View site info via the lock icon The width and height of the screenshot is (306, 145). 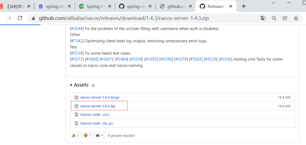pyautogui.click(x=34, y=18)
